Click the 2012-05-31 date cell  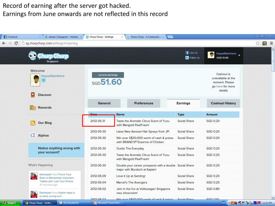[98, 121]
